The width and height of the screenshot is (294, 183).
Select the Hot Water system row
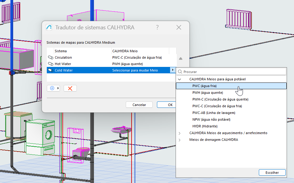click(x=111, y=64)
